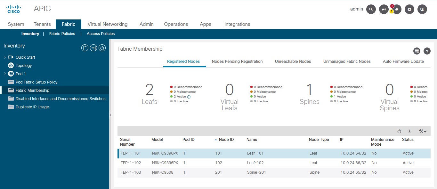The width and height of the screenshot is (437, 189).
Task: Click the N9K-C9508 model cell
Action: coord(162,172)
